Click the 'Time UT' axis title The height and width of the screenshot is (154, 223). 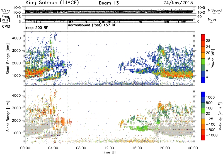pos(109,152)
